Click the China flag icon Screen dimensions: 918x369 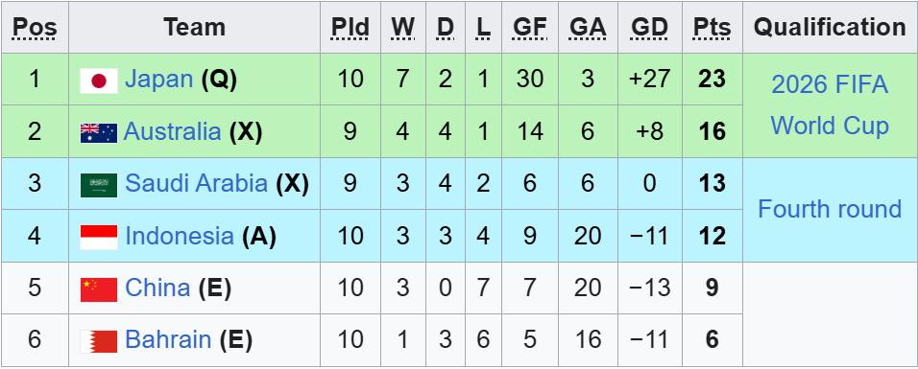[x=98, y=289]
